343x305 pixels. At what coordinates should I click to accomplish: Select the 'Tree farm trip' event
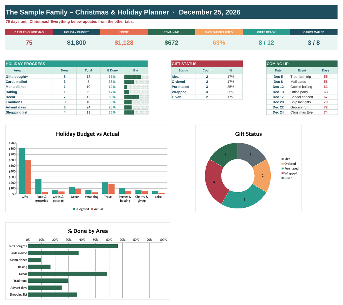302,77
